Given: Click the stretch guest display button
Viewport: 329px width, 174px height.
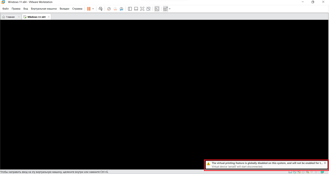Looking at the screenshot, I should [x=165, y=9].
